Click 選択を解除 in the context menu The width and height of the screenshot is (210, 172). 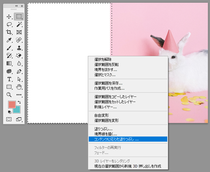103,59
